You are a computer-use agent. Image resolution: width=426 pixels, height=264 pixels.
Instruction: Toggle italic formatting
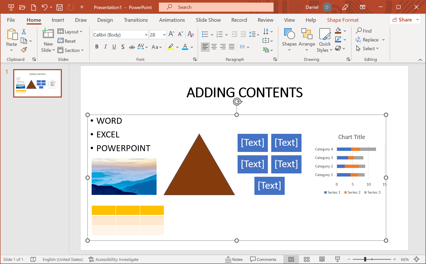pos(105,47)
